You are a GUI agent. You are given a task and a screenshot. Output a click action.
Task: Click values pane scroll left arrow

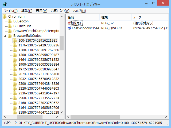pos(68,117)
